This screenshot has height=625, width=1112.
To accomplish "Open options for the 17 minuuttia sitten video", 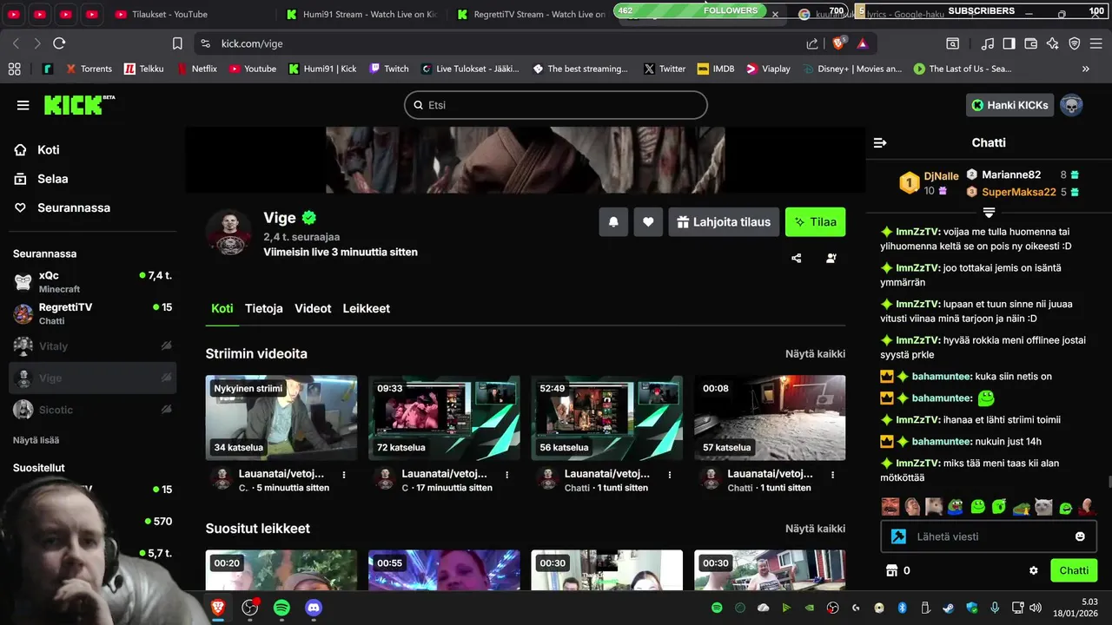I will pyautogui.click(x=507, y=475).
